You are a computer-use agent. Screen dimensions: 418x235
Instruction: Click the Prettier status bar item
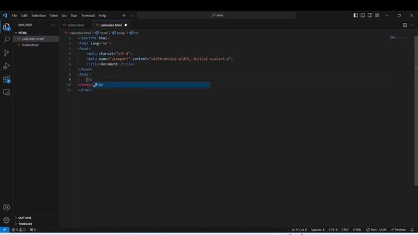tap(398, 229)
